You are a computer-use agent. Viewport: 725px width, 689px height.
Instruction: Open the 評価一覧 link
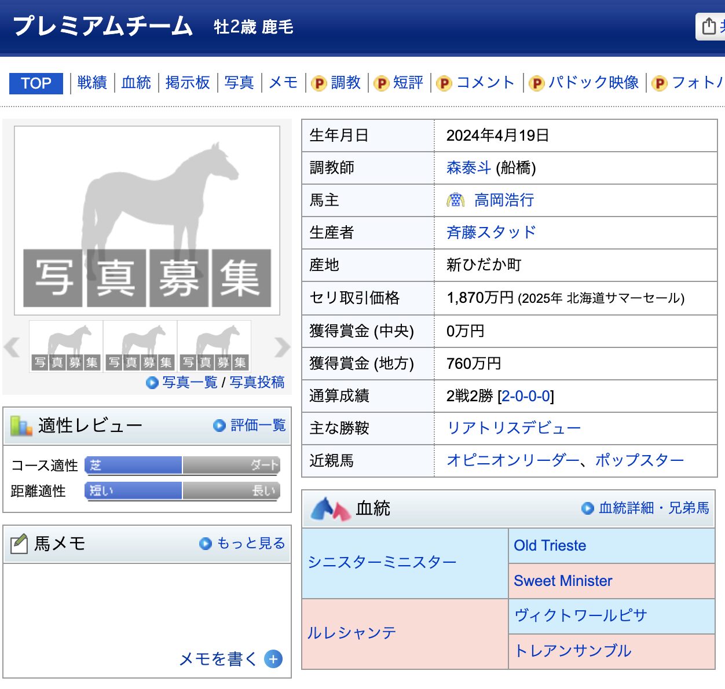[258, 426]
